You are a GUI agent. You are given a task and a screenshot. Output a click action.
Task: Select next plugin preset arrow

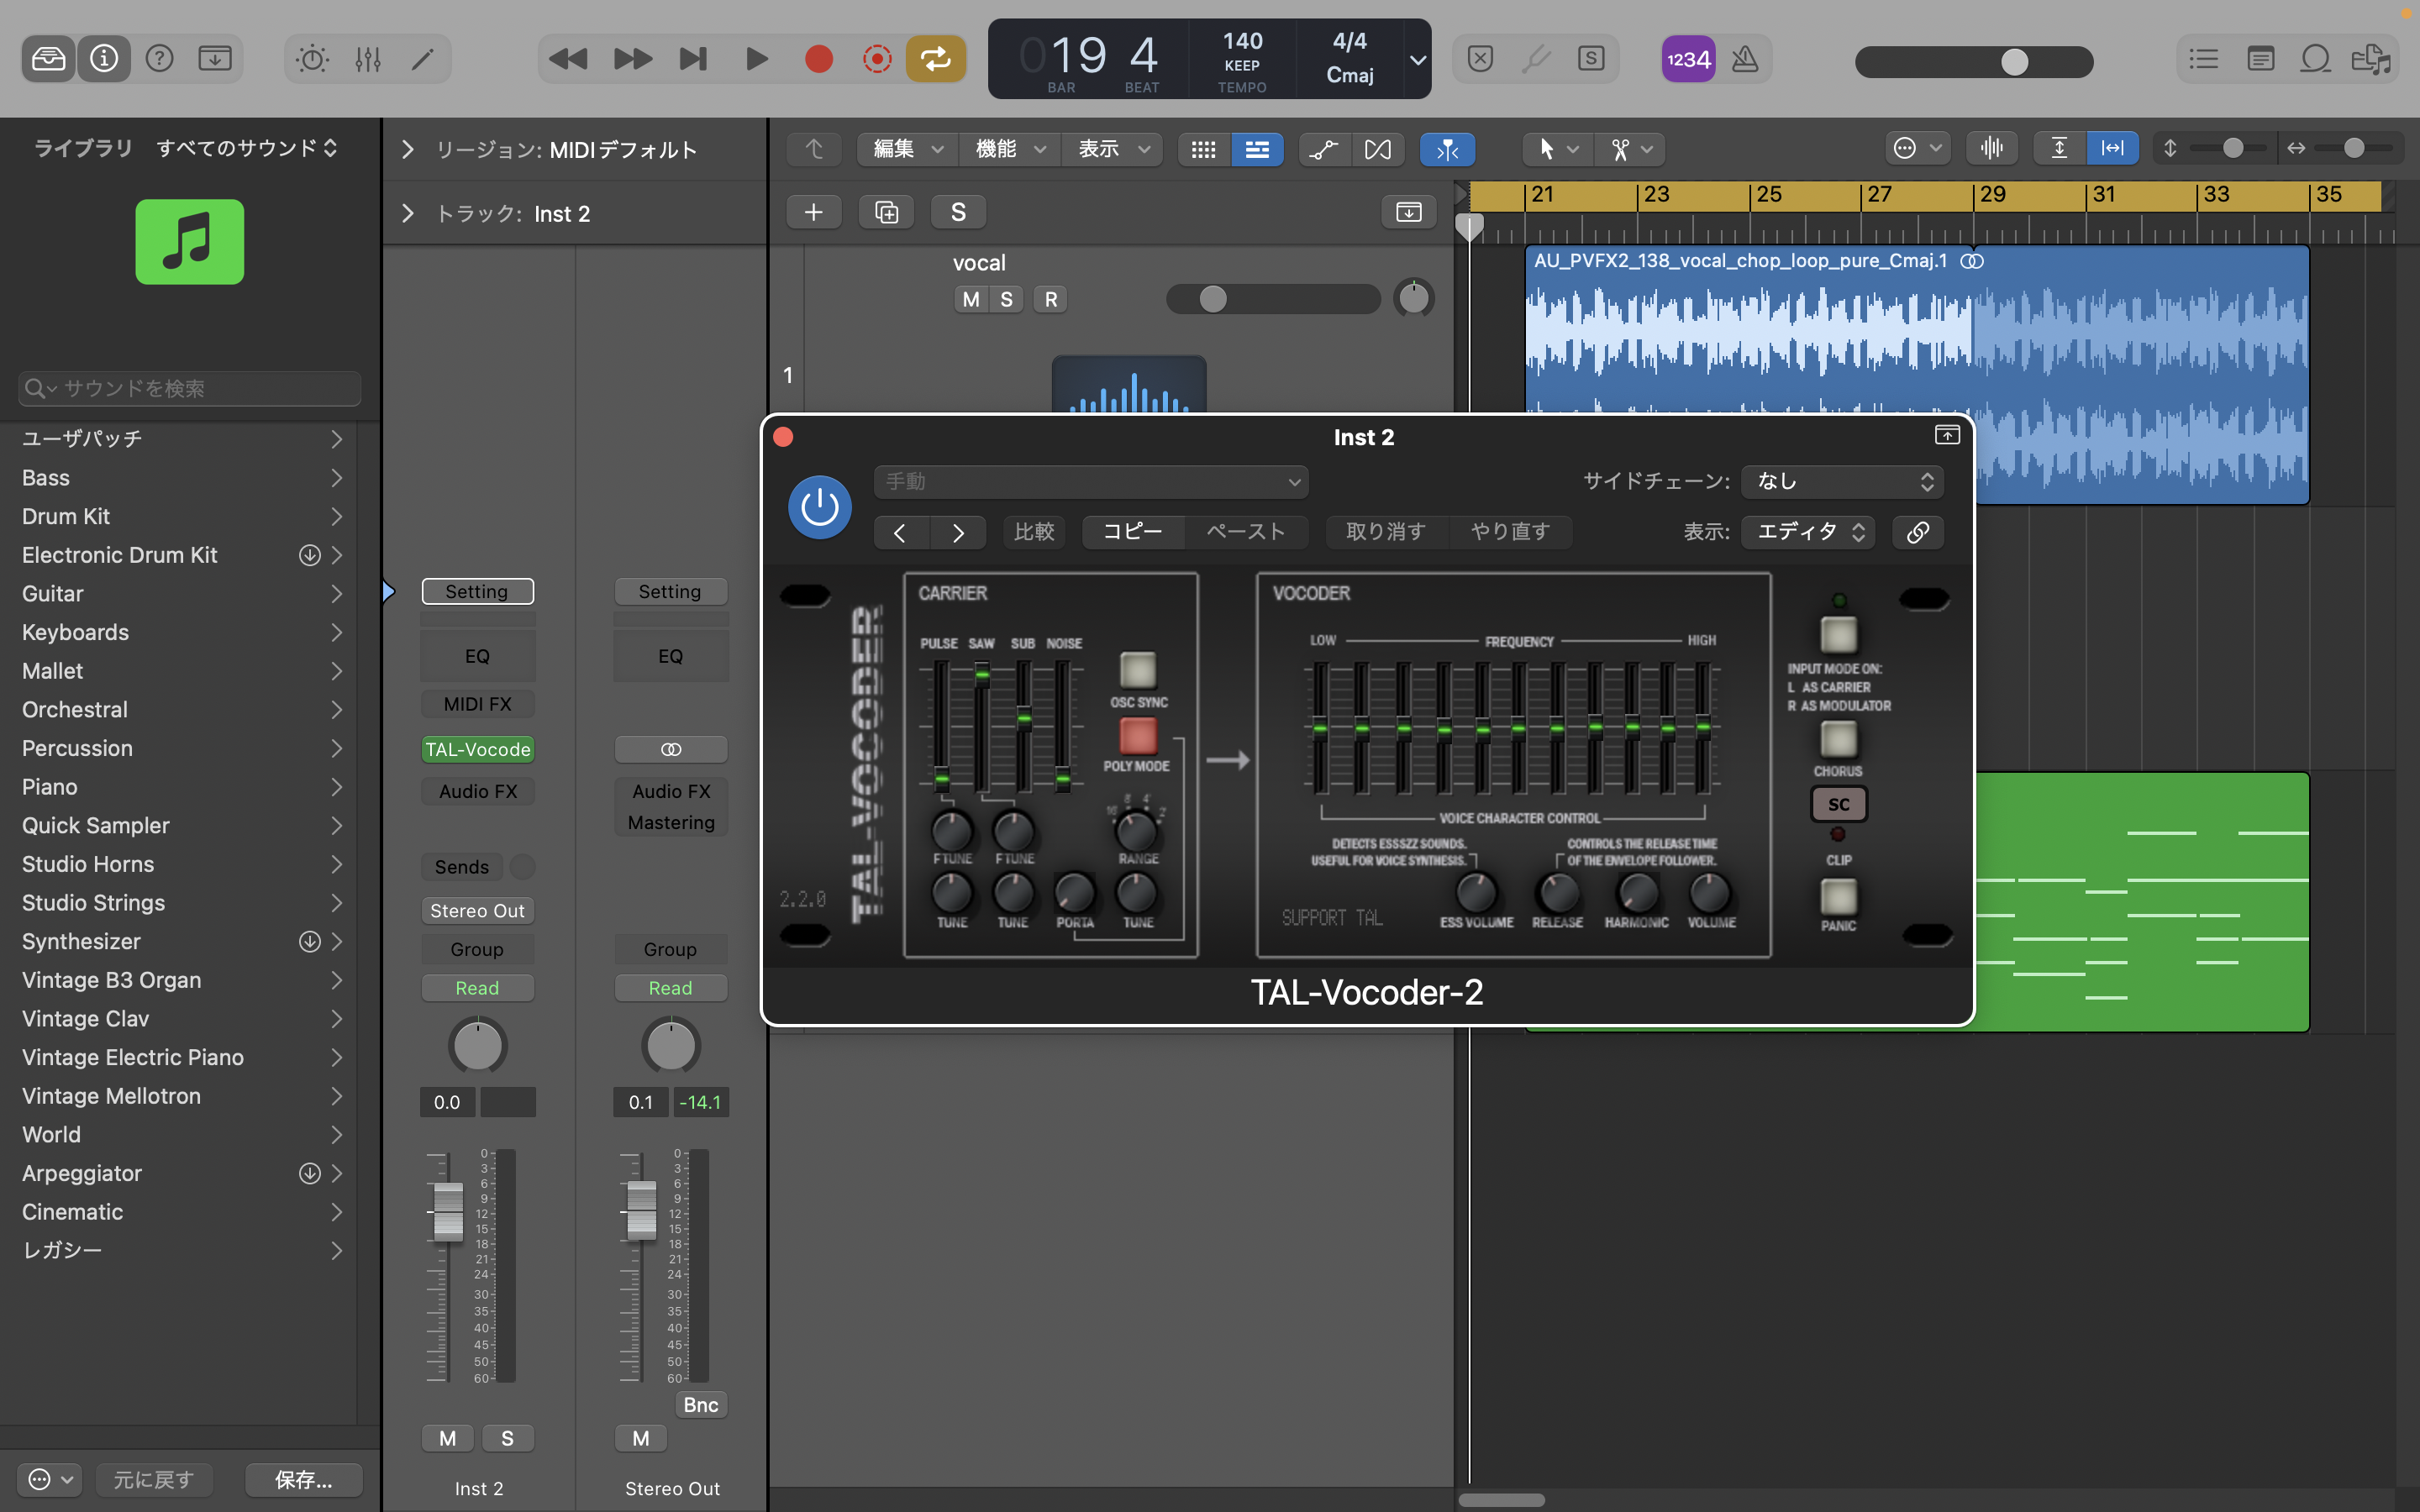click(x=958, y=532)
